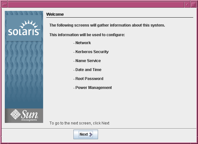Minimize the installer window
Viewport: 198px width, 144px height.
(x=187, y=4)
